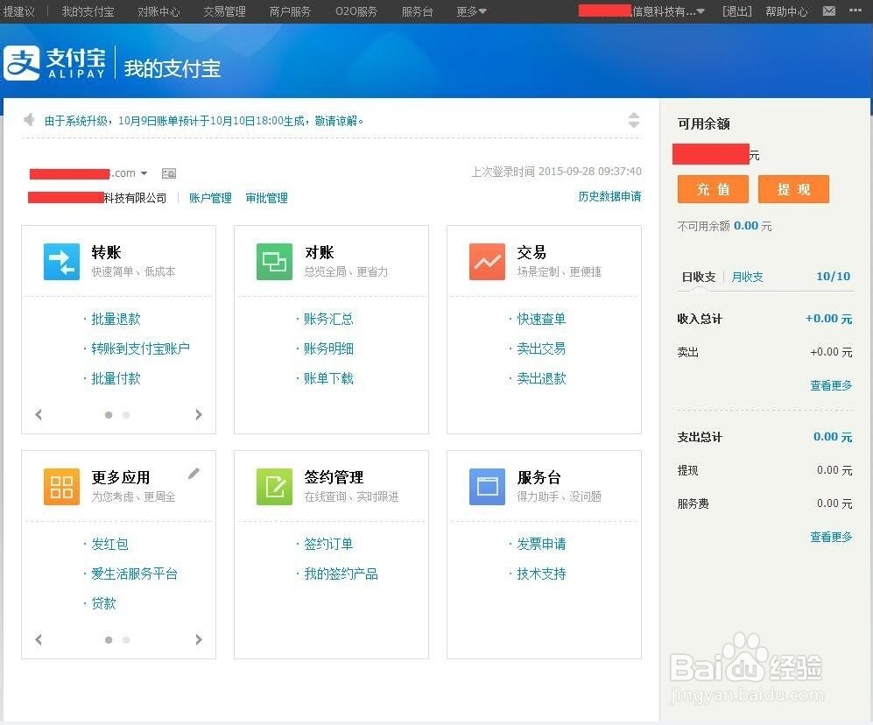Go to previous page in 更多应用 card
This screenshot has width=873, height=725.
coord(39,639)
